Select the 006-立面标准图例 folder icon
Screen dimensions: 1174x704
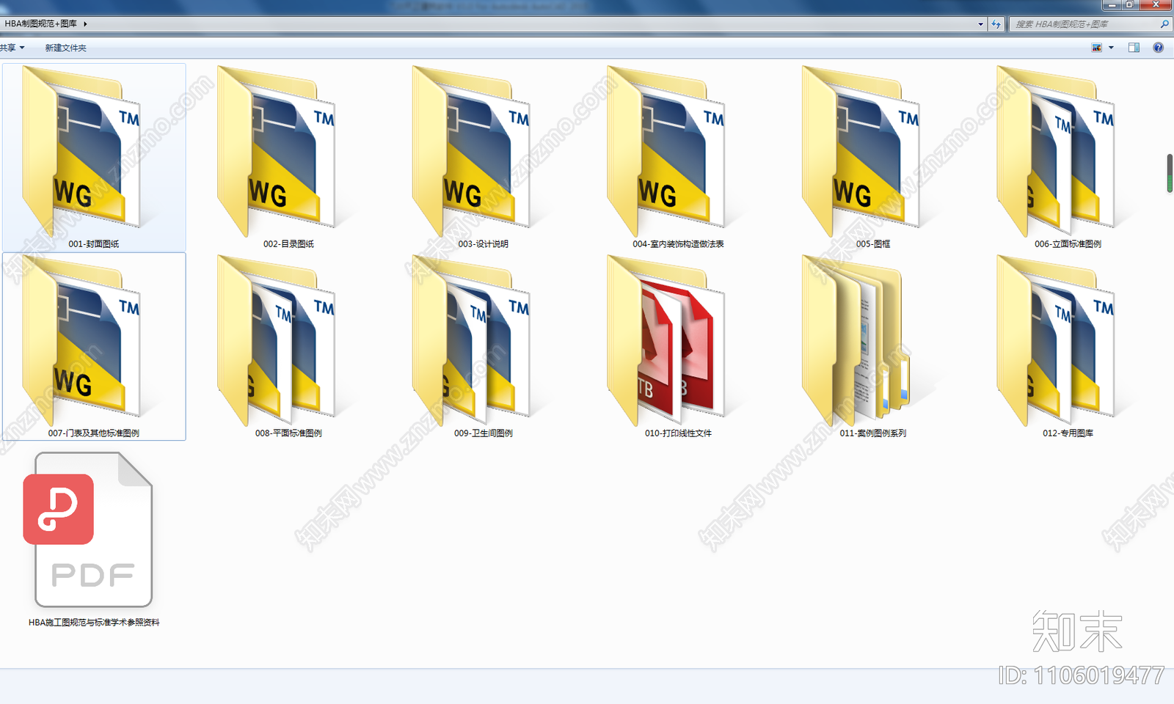(x=1056, y=150)
